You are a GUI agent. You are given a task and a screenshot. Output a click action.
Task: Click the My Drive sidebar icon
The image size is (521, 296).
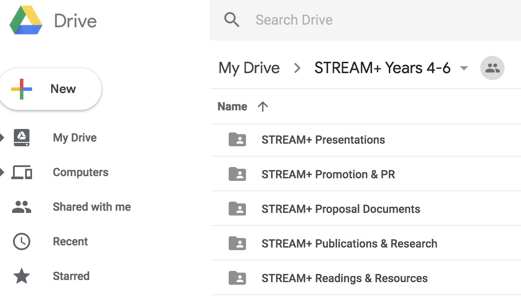click(x=22, y=138)
